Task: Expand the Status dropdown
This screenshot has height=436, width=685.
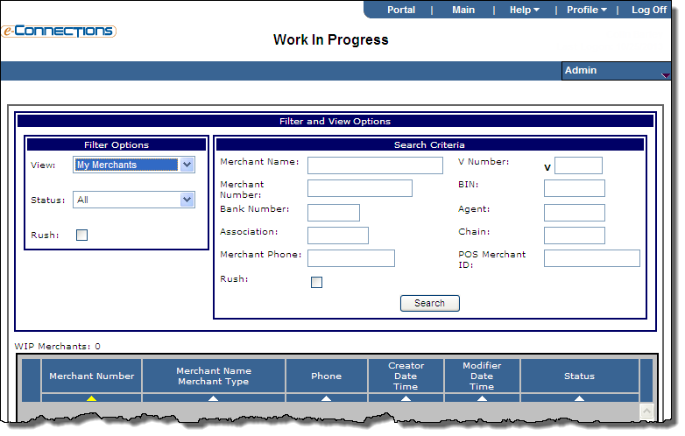Action: click(x=186, y=200)
